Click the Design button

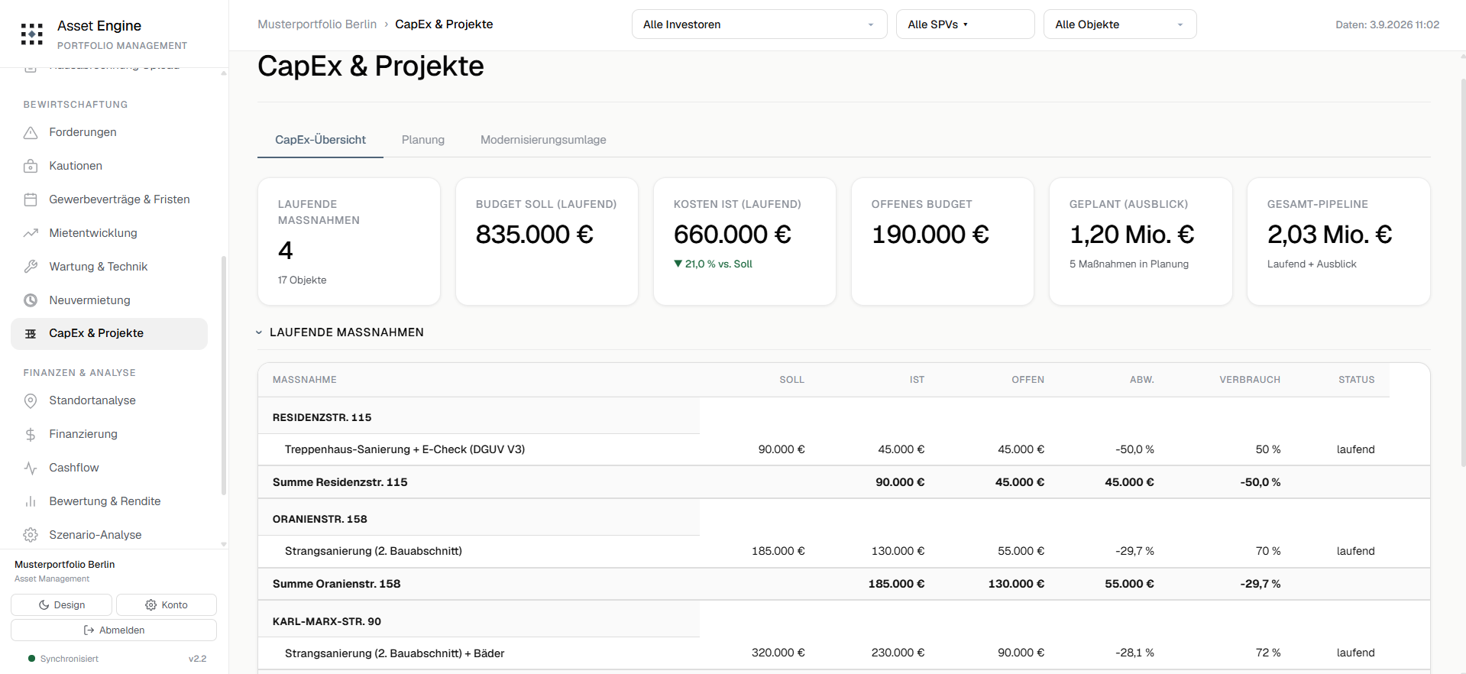(x=61, y=605)
